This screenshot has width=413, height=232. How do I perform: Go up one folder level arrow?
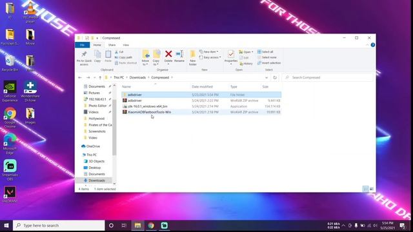coord(100,77)
